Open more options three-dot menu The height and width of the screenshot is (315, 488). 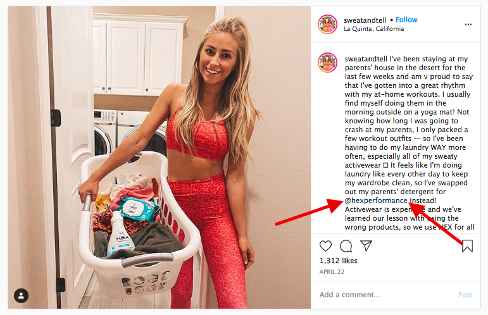[x=468, y=24]
